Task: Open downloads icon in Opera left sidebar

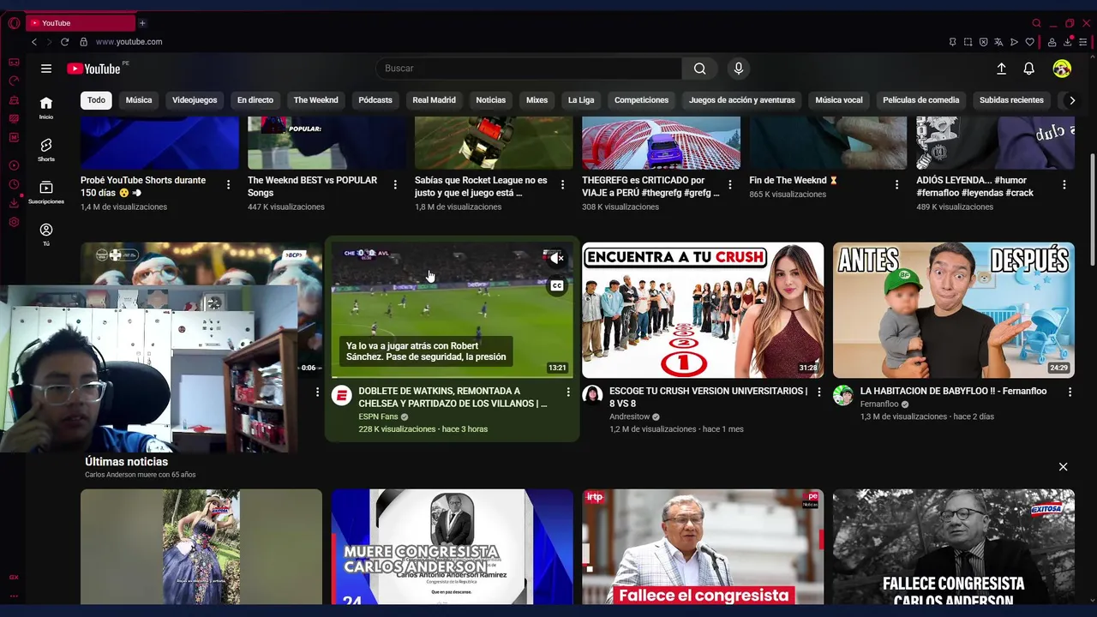Action: point(14,203)
